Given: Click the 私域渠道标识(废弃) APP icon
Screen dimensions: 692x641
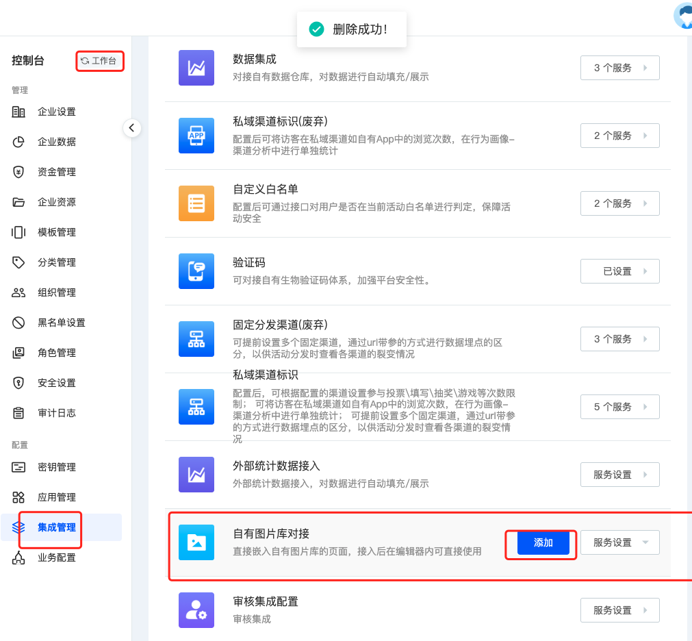Looking at the screenshot, I should coord(196,136).
